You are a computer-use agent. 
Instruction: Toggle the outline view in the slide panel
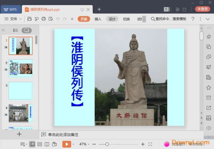16,30
